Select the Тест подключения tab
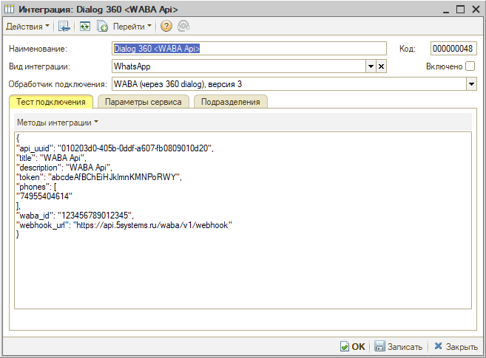This screenshot has height=358, width=486. 50,102
